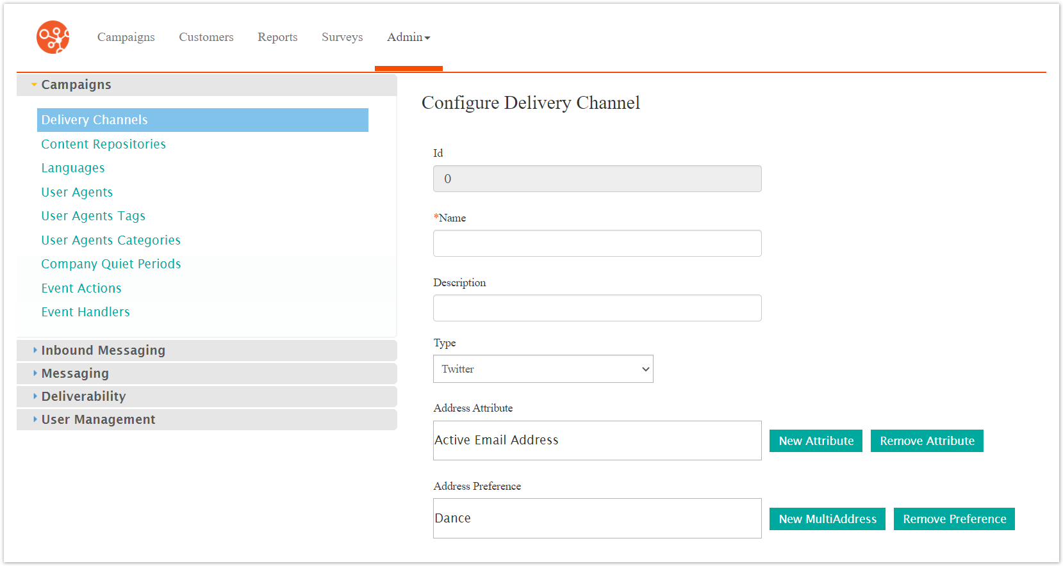Click the orange app logo icon

[53, 37]
